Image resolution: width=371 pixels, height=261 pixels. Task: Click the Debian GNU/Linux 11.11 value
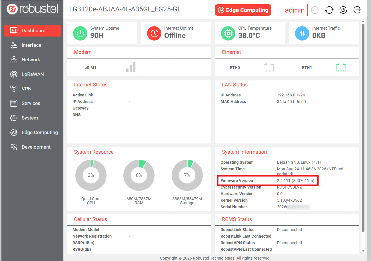pyautogui.click(x=299, y=162)
